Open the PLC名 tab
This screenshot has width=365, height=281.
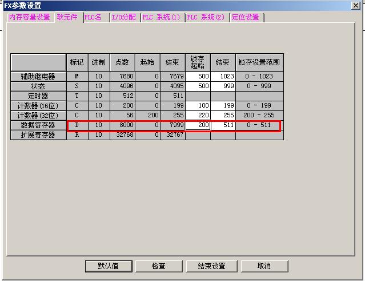tap(95, 17)
